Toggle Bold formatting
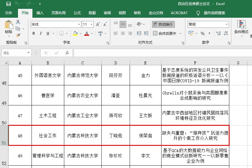 [34, 33]
